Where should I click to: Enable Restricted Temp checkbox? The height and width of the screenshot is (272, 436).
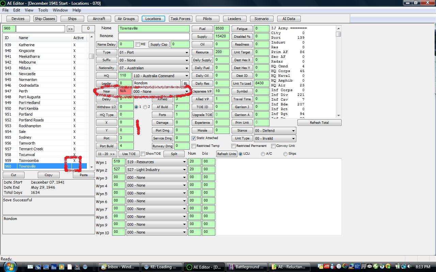coord(193,146)
